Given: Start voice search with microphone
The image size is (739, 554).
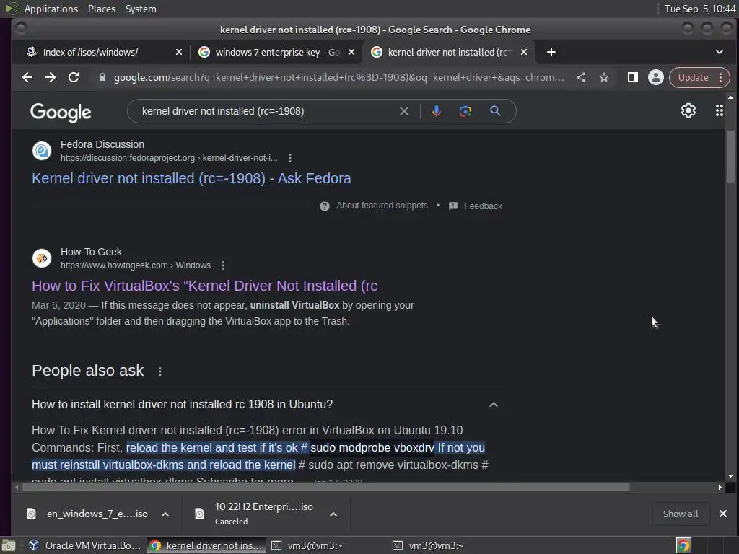Looking at the screenshot, I should tap(437, 111).
